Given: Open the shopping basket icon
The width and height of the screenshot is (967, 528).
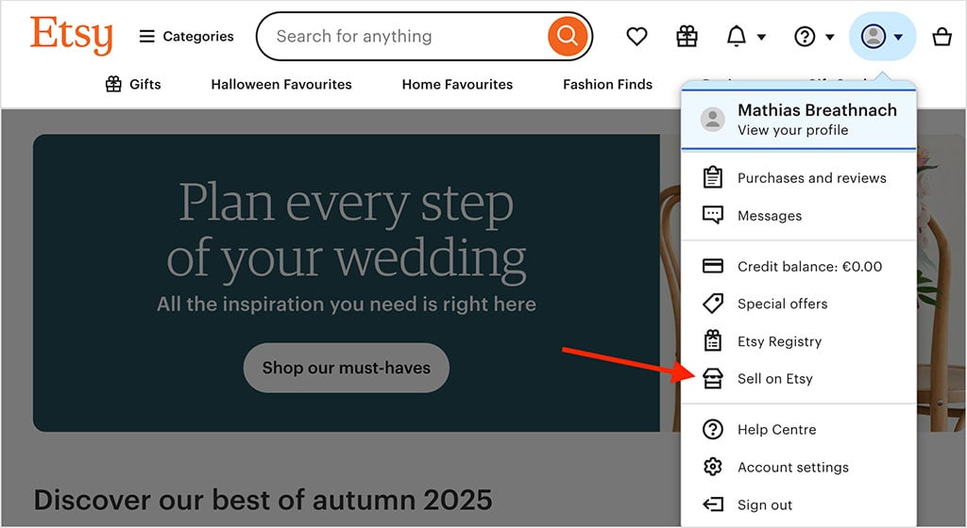Looking at the screenshot, I should [x=942, y=37].
